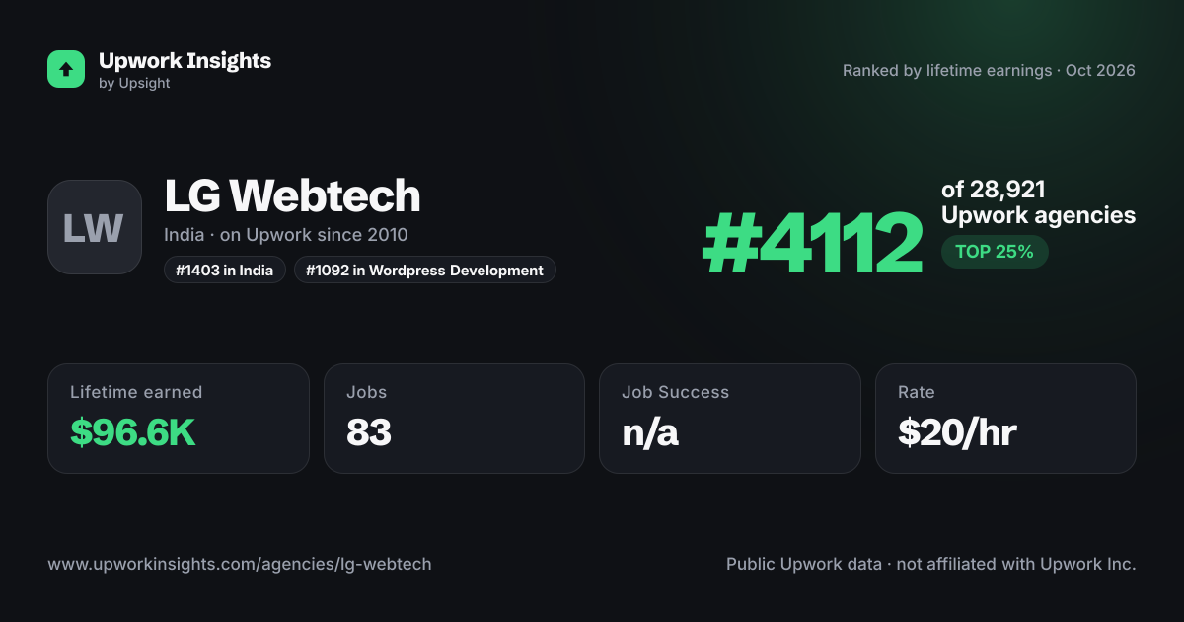1184x622 pixels.
Task: Click the LW agency avatar
Action: pyautogui.click(x=95, y=227)
